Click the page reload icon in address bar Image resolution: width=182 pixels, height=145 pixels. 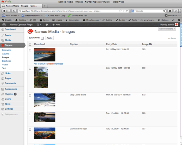(127, 11)
